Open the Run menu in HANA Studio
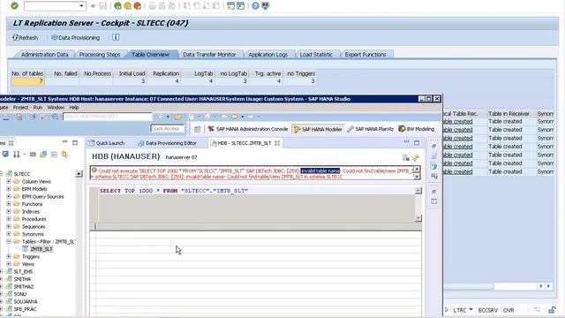This screenshot has height=318, width=565. [38, 108]
